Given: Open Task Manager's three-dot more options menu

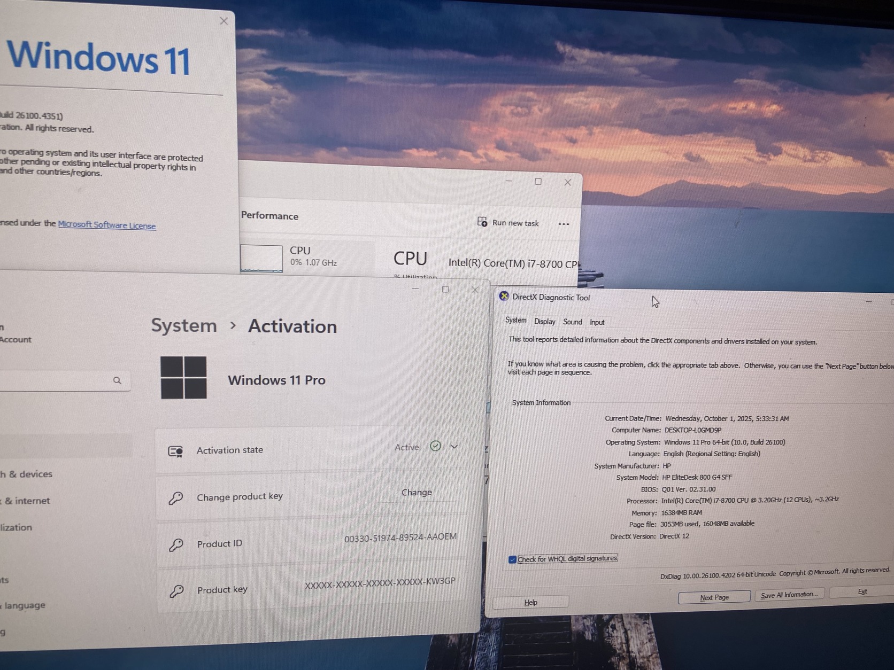Looking at the screenshot, I should (564, 224).
